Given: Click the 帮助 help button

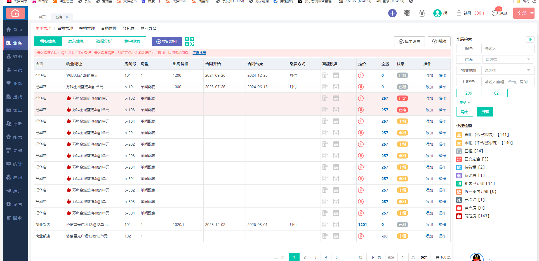Looking at the screenshot, I should 439,41.
